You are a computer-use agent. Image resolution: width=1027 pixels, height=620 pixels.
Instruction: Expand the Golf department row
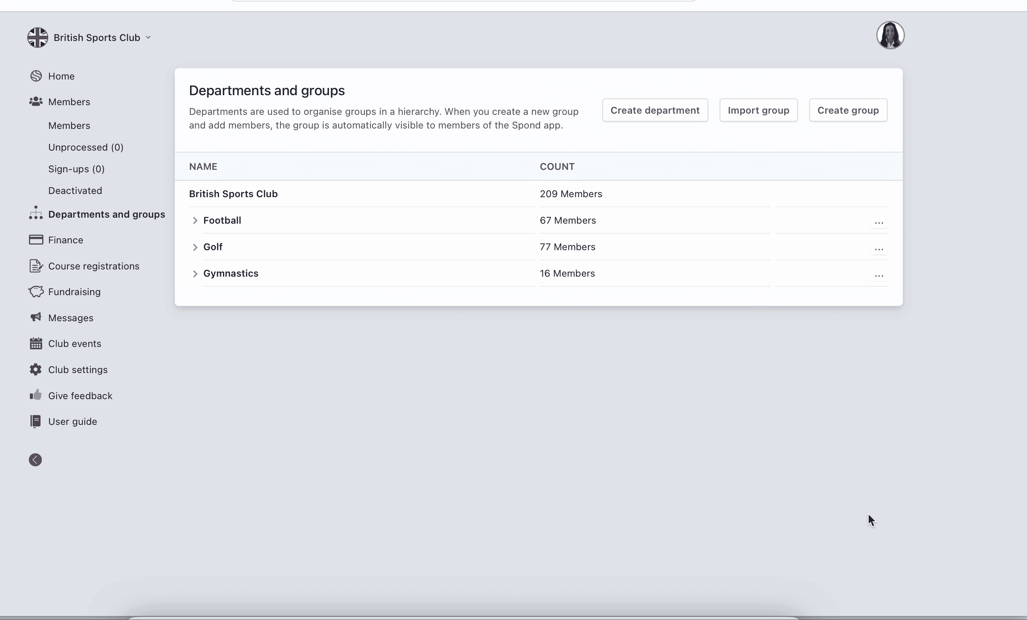(195, 247)
